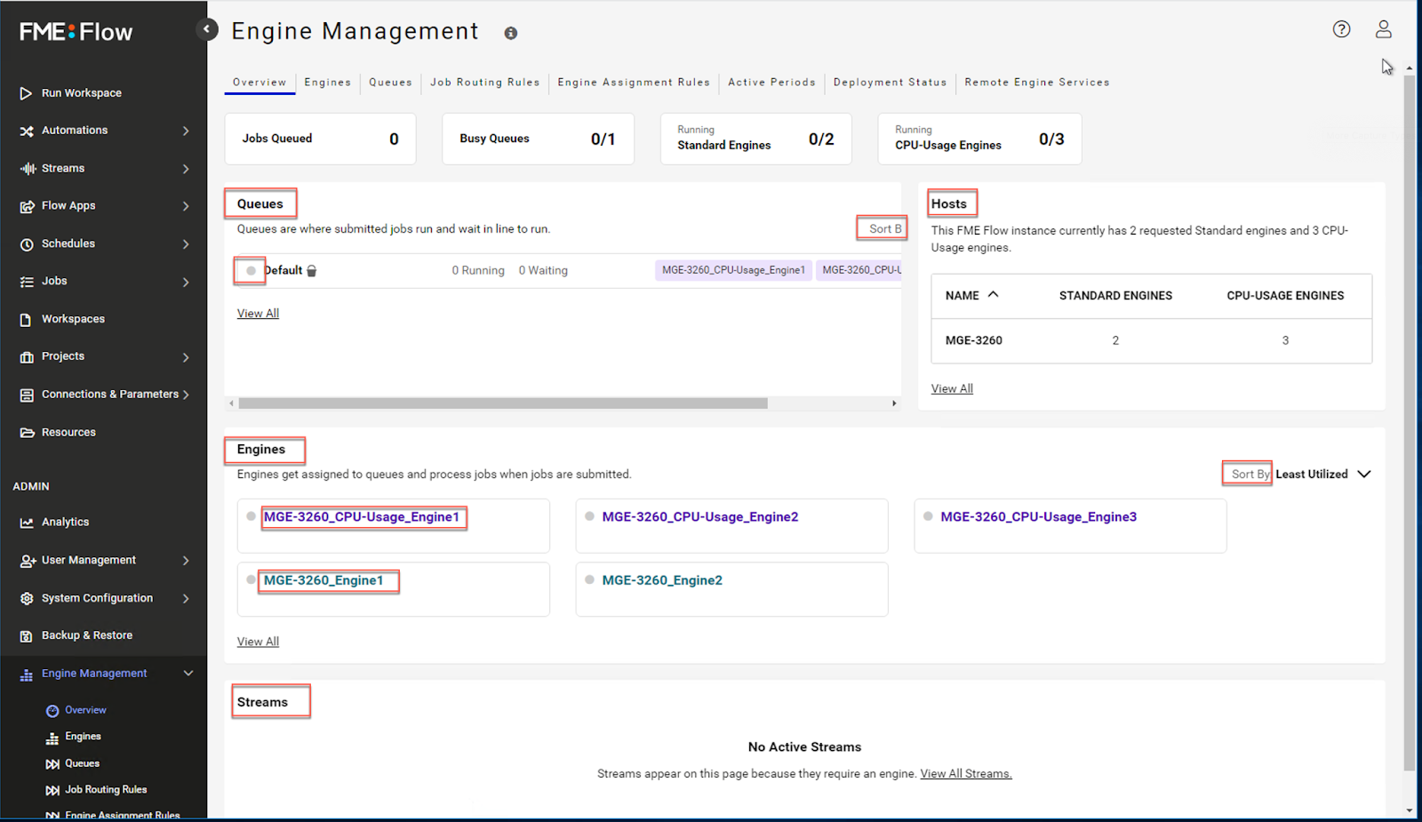Click the Schedules clock icon
The width and height of the screenshot is (1422, 822).
27,244
